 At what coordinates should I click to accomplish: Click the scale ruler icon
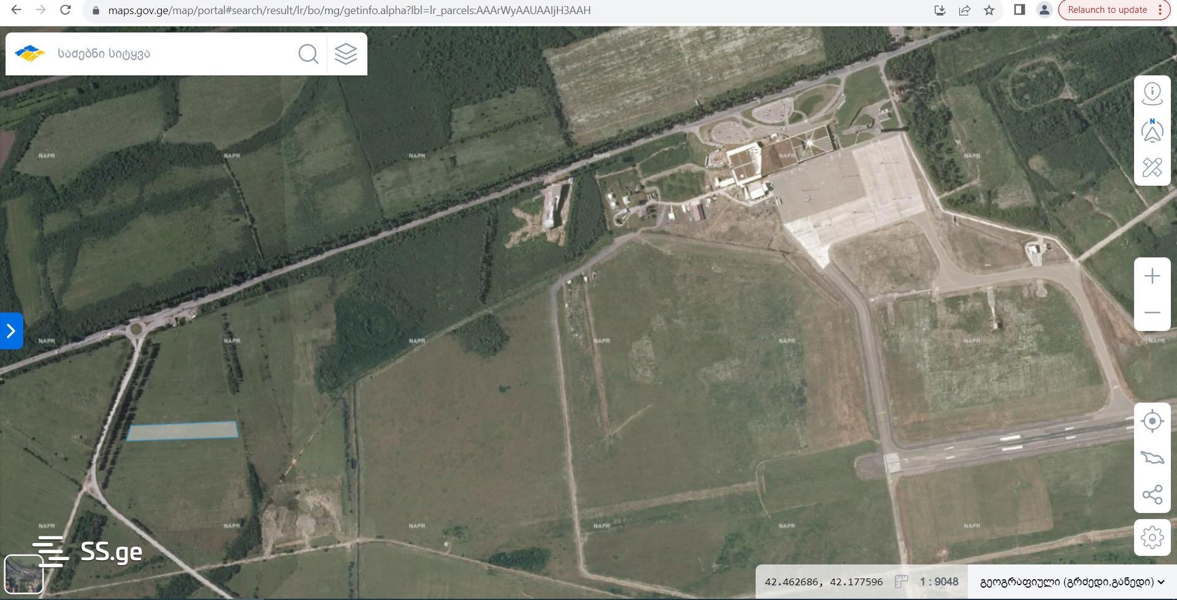point(901,582)
